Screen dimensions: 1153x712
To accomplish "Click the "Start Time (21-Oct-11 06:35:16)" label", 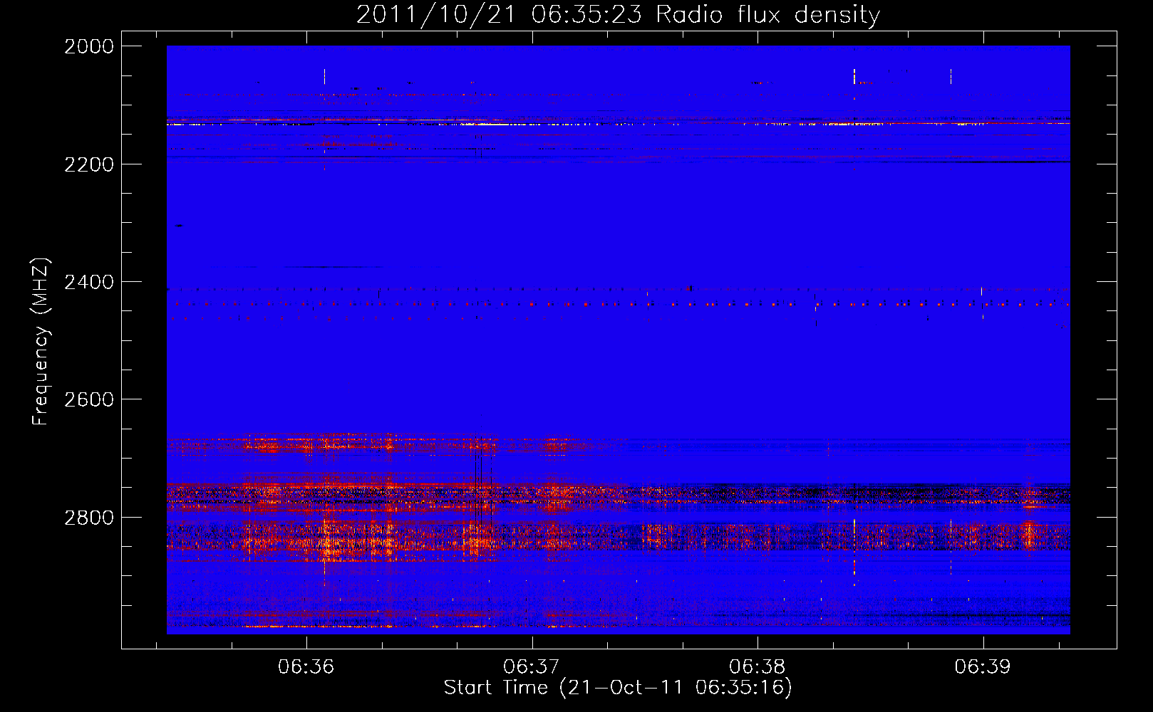I will pyautogui.click(x=618, y=688).
